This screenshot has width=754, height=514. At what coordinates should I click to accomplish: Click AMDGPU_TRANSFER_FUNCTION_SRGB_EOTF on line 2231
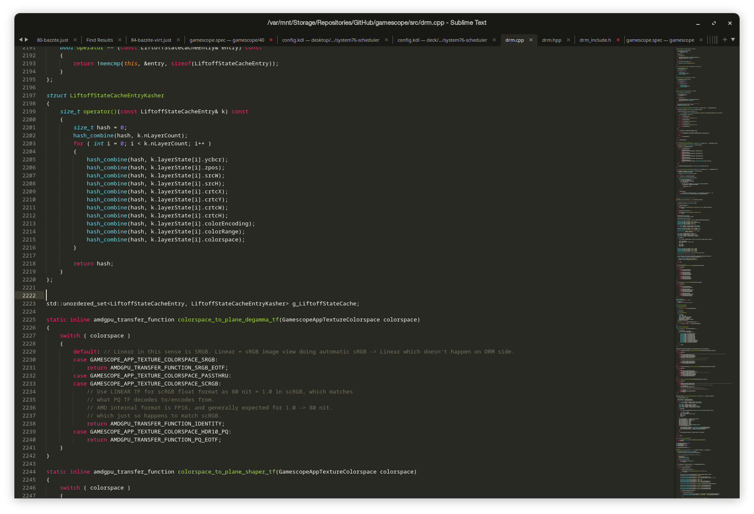pos(168,368)
